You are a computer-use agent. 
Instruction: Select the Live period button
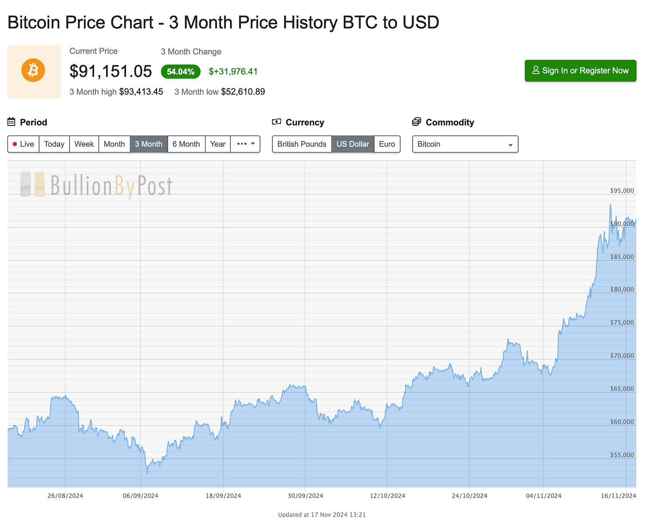coord(24,144)
